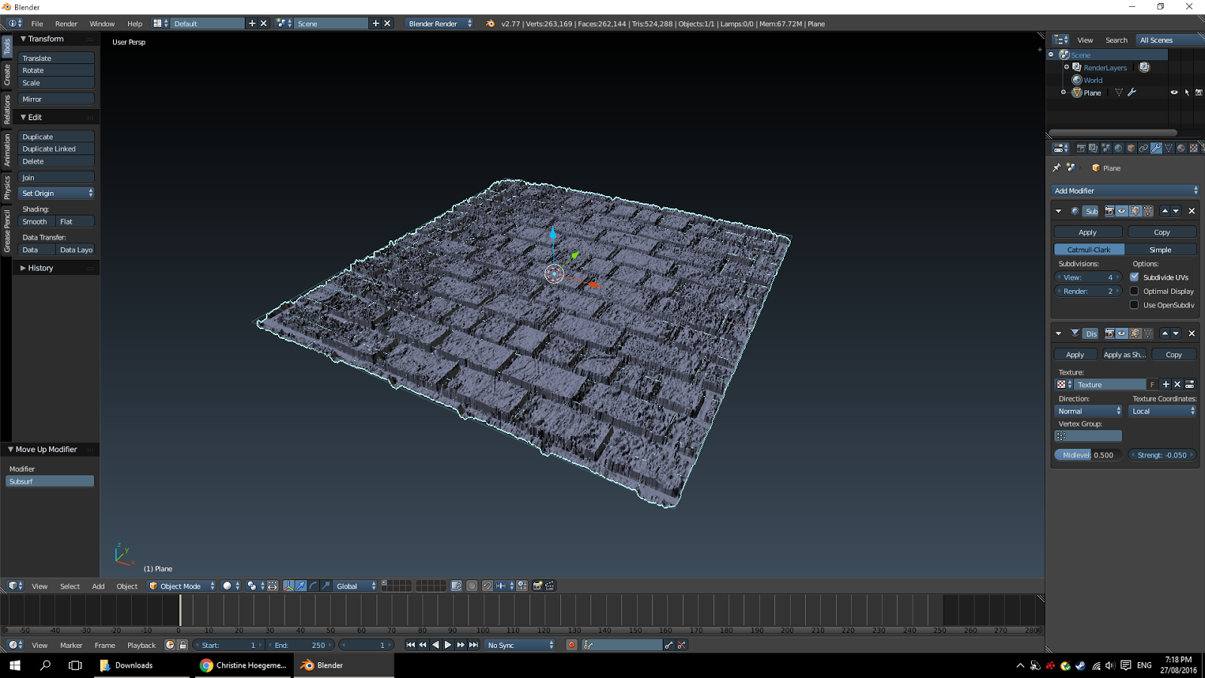This screenshot has width=1205, height=678.
Task: Open the world properties tab icon
Action: pyautogui.click(x=1118, y=148)
